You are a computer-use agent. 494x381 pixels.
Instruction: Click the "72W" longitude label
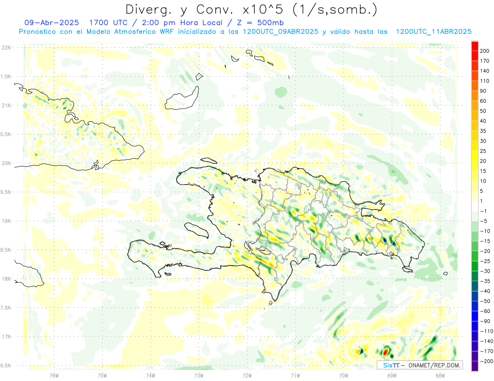pyautogui.click(x=247, y=375)
